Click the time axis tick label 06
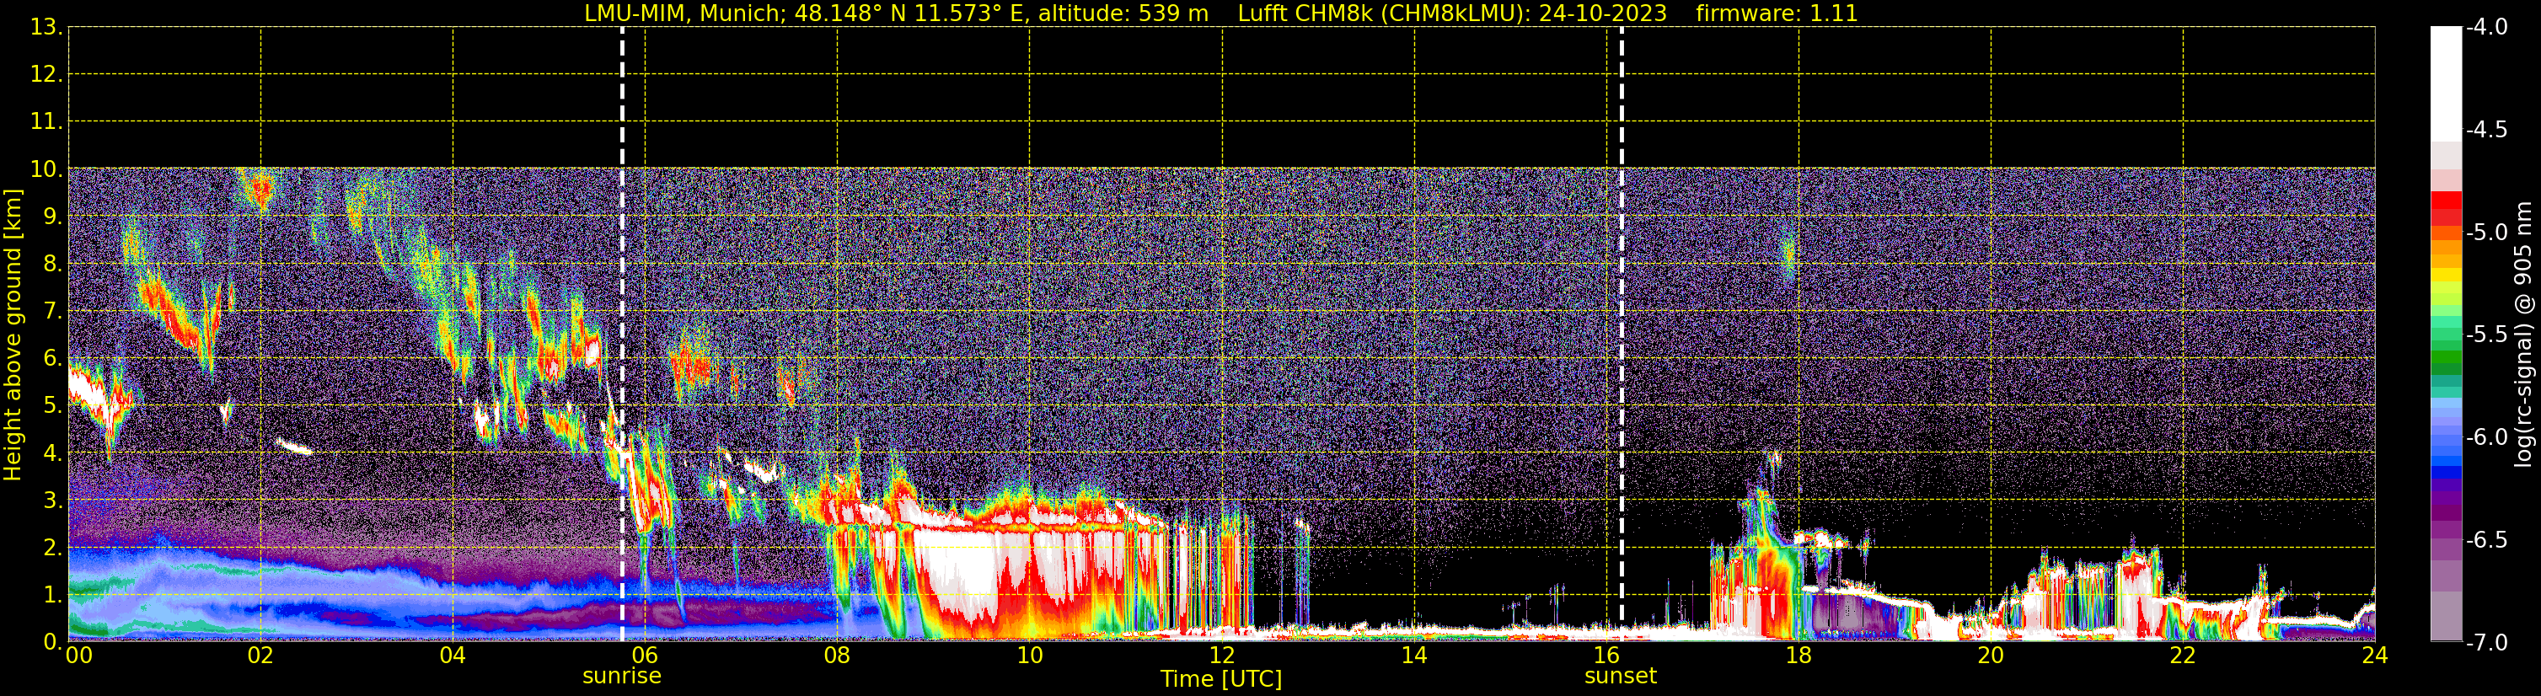The width and height of the screenshot is (2541, 696). (x=645, y=656)
